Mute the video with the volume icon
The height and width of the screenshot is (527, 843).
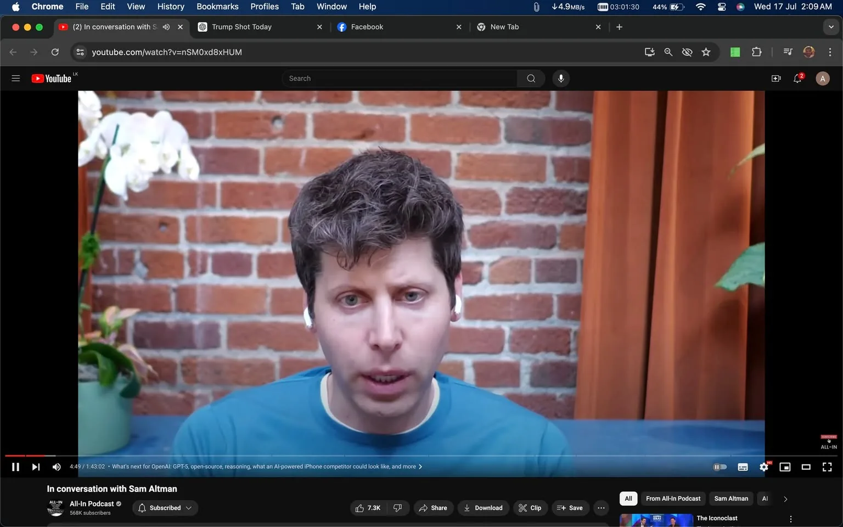tap(56, 467)
